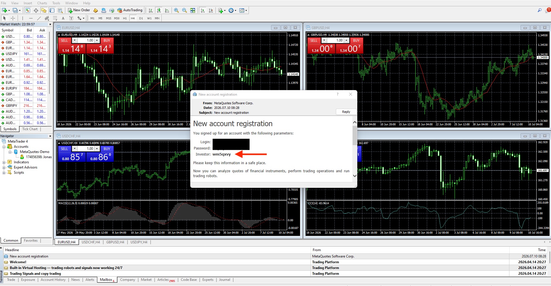Open the Account History terminal tab
Viewport: 551px width, 286px height.
pyautogui.click(x=53, y=280)
